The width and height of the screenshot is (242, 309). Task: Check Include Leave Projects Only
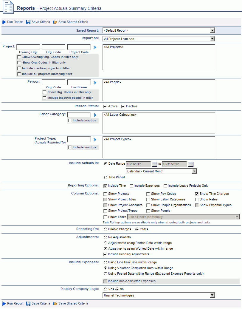click(x=165, y=186)
